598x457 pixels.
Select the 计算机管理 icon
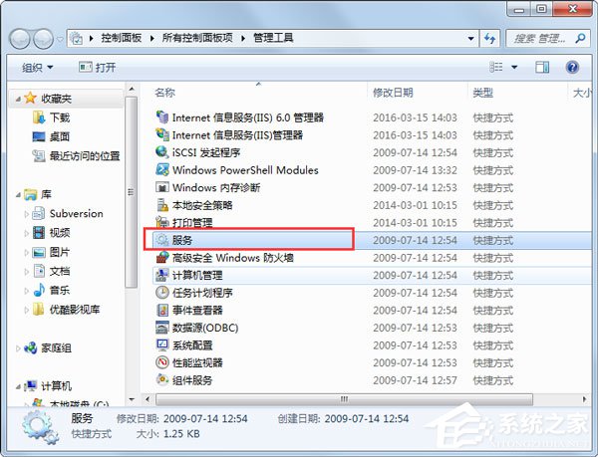[x=162, y=275]
